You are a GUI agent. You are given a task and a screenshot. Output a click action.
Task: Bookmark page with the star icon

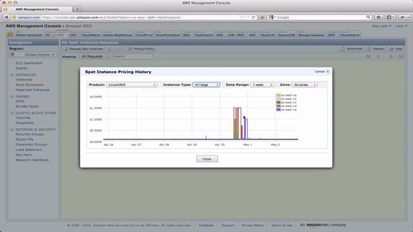[243, 17]
